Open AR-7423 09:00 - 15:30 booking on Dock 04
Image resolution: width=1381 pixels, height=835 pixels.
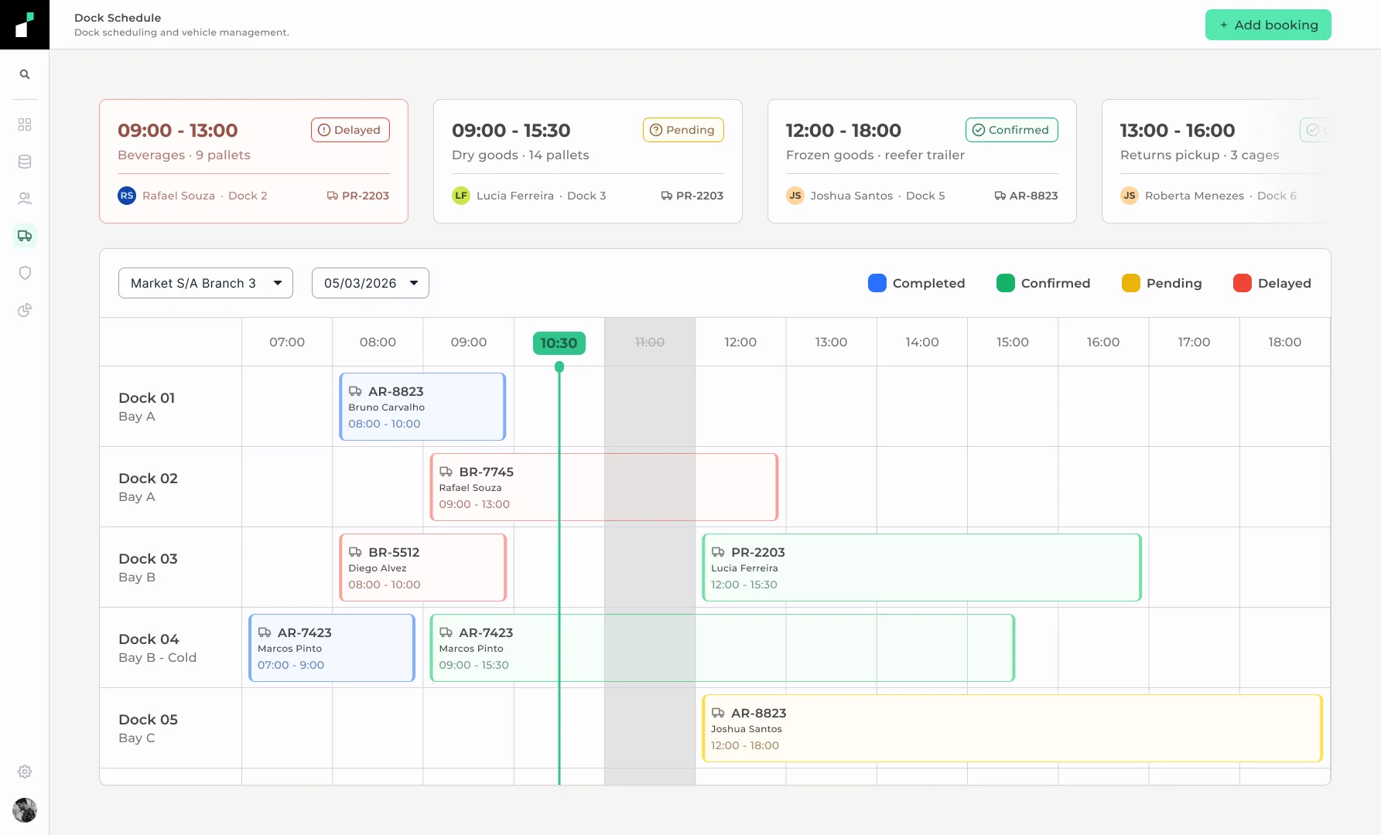[723, 648]
